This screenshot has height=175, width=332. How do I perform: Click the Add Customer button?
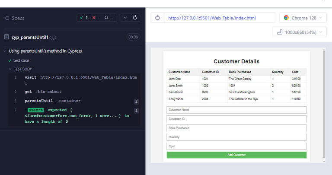tap(236, 155)
